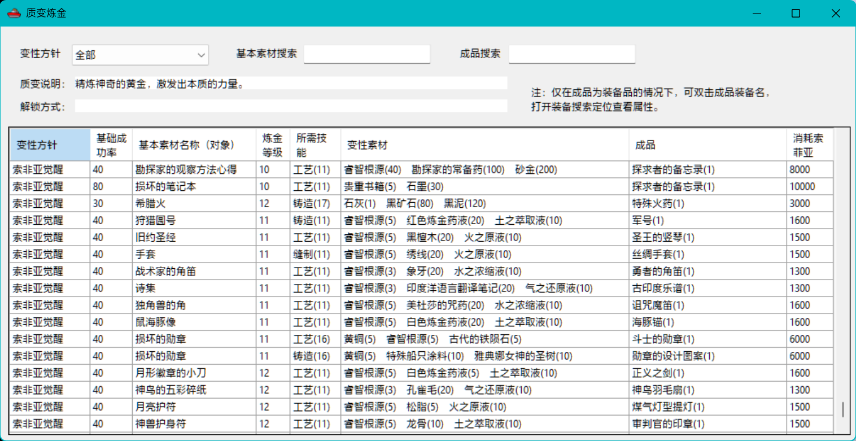The width and height of the screenshot is (856, 441).
Task: Click the empty 解锁方式 field
Action: point(291,106)
